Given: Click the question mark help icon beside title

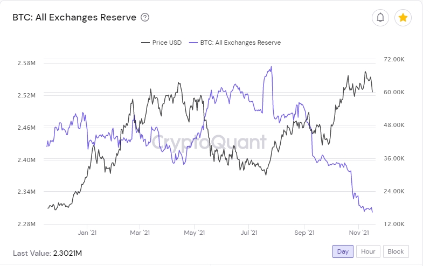Looking at the screenshot, I should [145, 18].
